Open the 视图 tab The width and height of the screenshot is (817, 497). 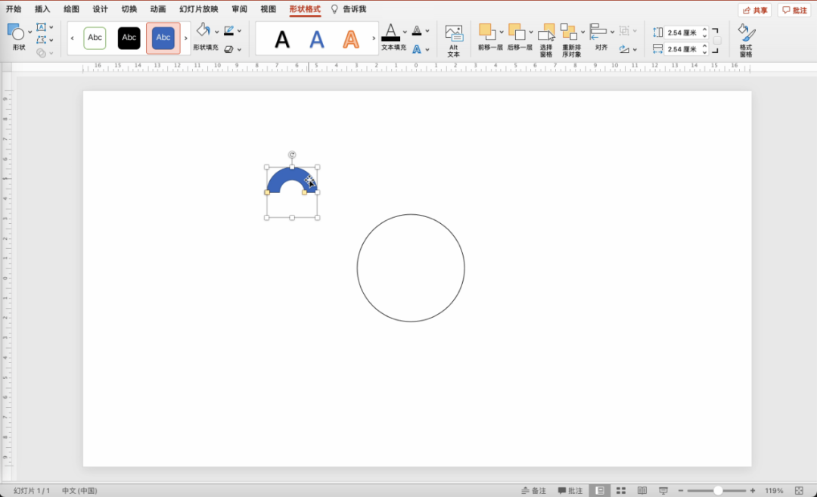point(269,9)
